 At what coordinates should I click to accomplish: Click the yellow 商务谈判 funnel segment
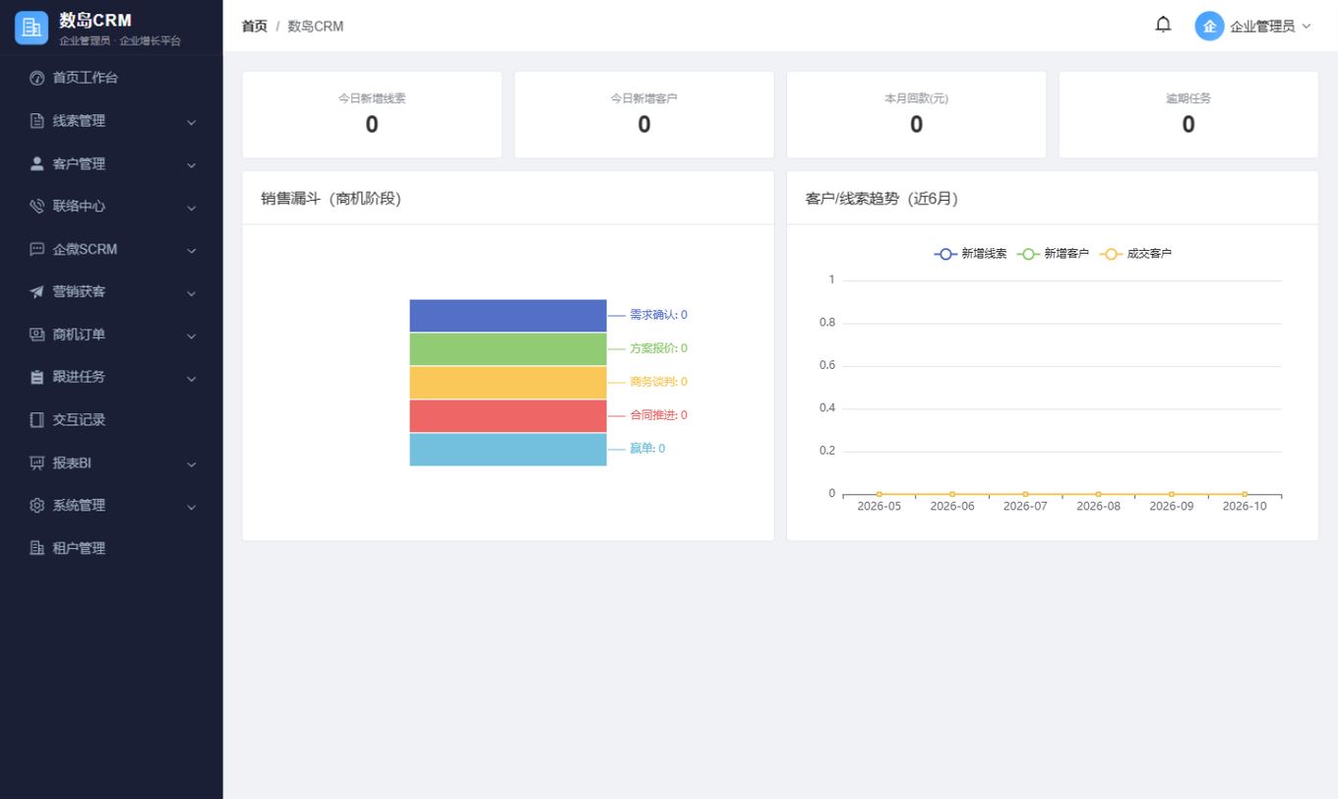click(508, 383)
